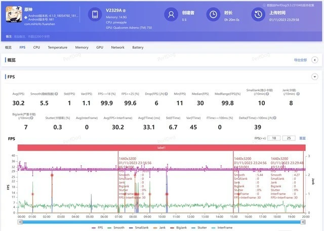
Task: Click the FPS threshold field showing 18
Action: [x=274, y=138]
